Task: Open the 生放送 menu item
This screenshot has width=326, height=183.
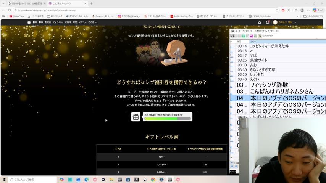Action: [x=48, y=22]
